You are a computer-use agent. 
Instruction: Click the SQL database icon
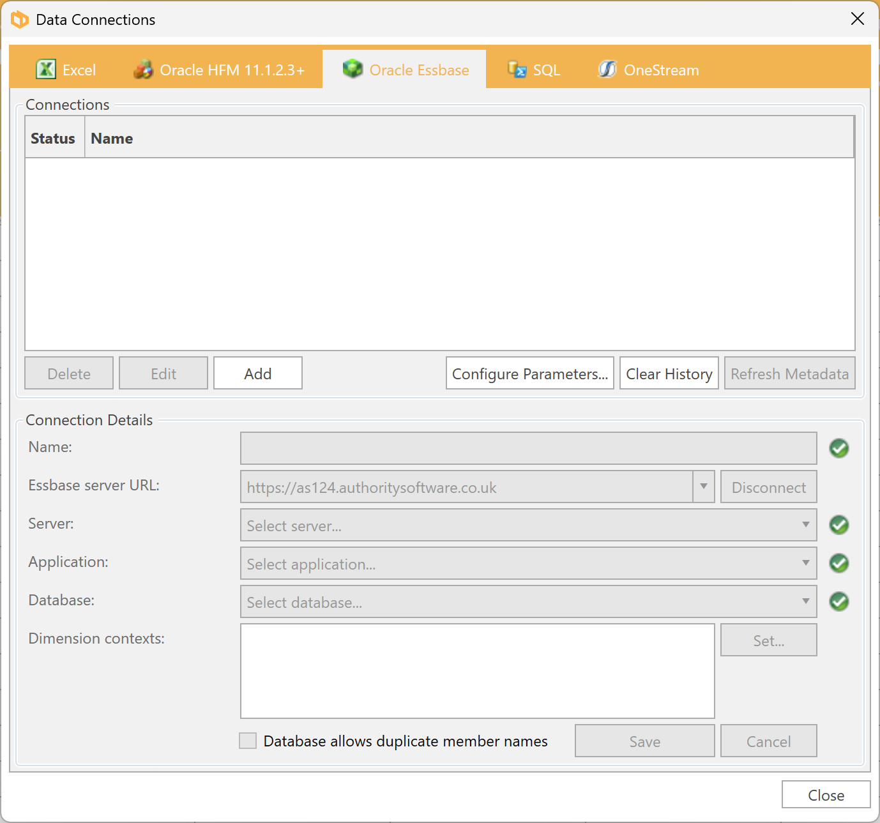coord(517,69)
